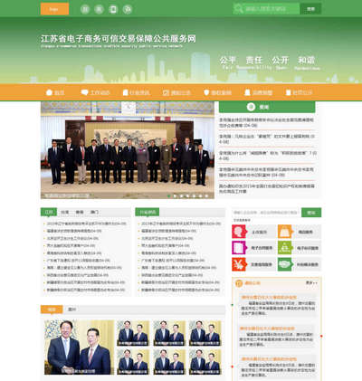The height and width of the screenshot is (381, 362).
Task: Select first carousel dot on slideshow
Action: (168, 195)
